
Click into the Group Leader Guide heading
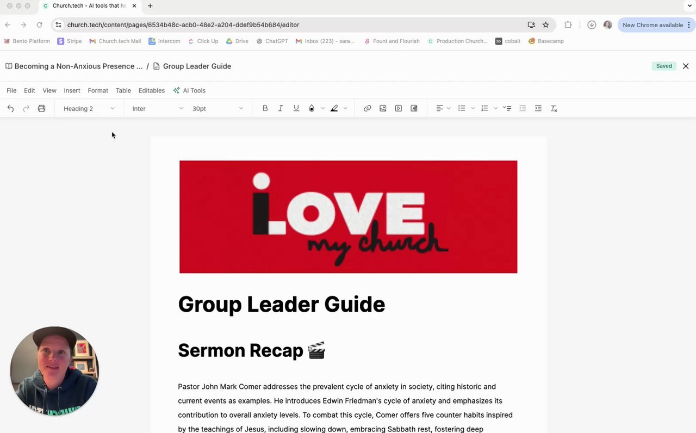point(282,304)
